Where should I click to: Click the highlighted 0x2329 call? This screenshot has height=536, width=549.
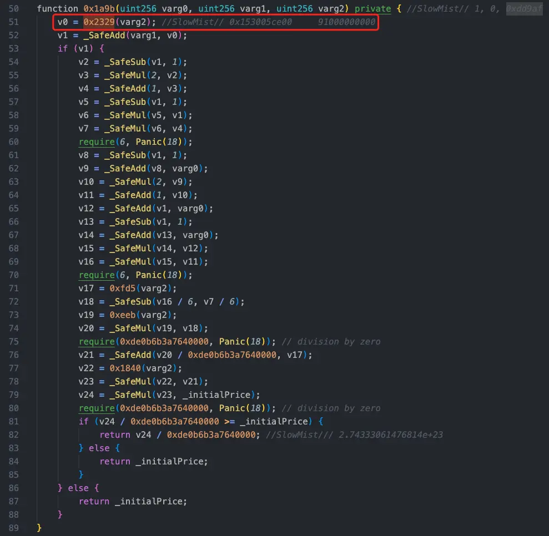point(99,22)
